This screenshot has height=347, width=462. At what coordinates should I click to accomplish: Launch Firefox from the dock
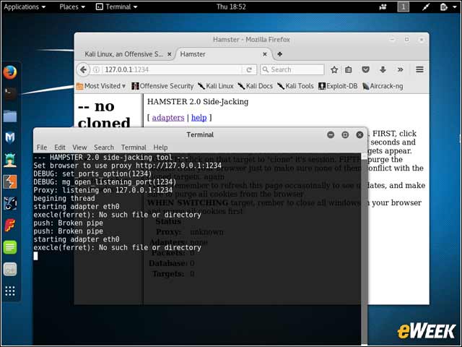10,72
